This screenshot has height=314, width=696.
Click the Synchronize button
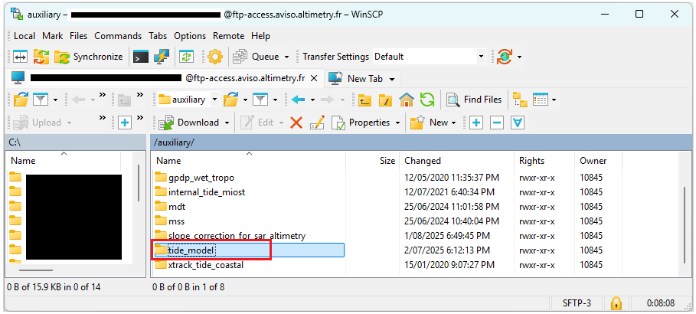tap(89, 57)
